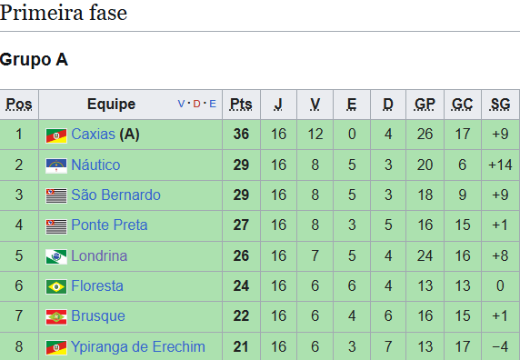The width and height of the screenshot is (520, 360).
Task: Open the Caxias team link
Action: click(x=94, y=135)
